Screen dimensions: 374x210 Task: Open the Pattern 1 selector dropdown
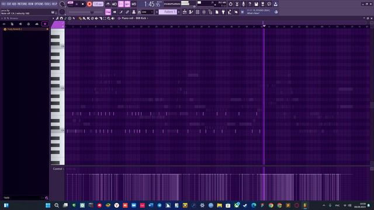pos(168,12)
